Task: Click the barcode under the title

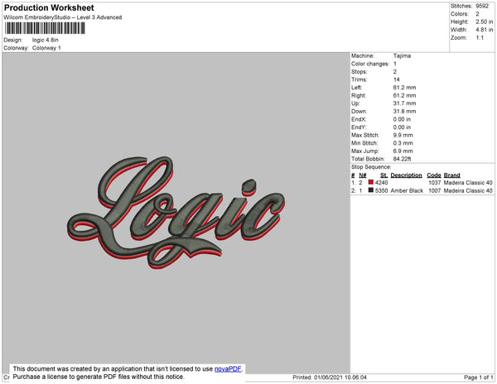Action: [x=45, y=28]
